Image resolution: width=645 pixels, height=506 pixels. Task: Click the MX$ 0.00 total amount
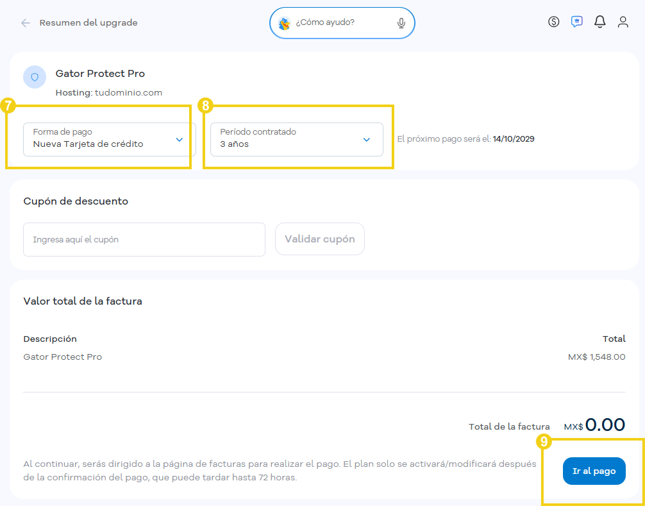[594, 425]
